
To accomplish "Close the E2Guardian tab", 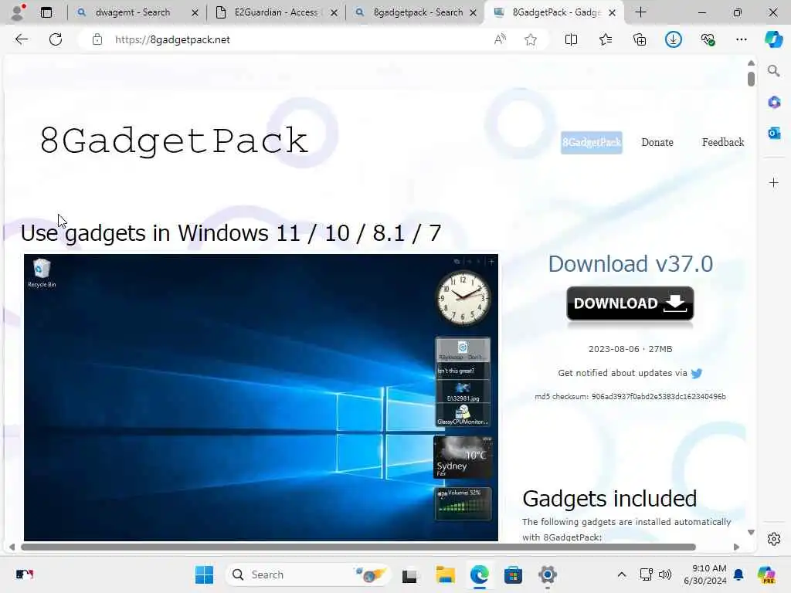I will 334,12.
